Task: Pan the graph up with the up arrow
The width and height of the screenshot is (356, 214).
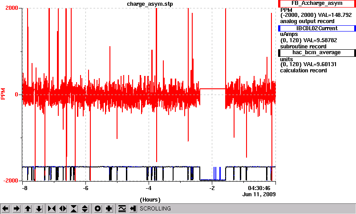Action: 28,209
